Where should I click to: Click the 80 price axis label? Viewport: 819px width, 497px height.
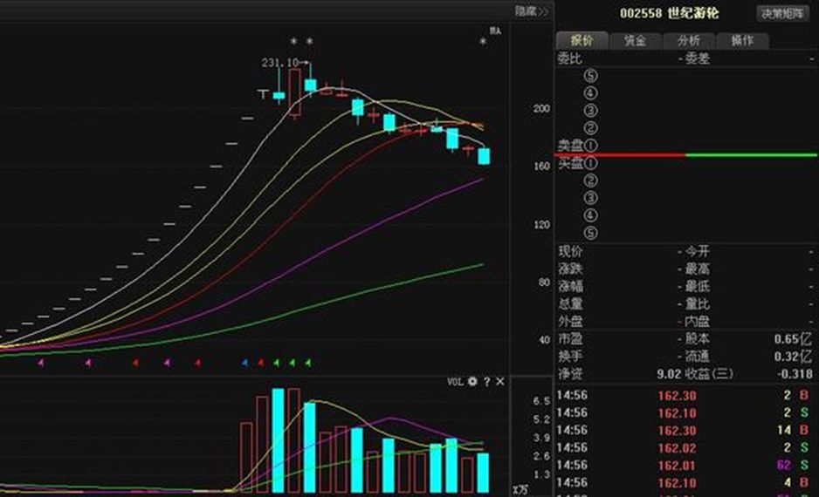pos(544,283)
